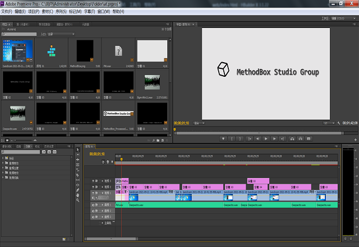This screenshot has width=359, height=247.
Task: Expand the 视频切换 folder
Action: tap(3, 177)
